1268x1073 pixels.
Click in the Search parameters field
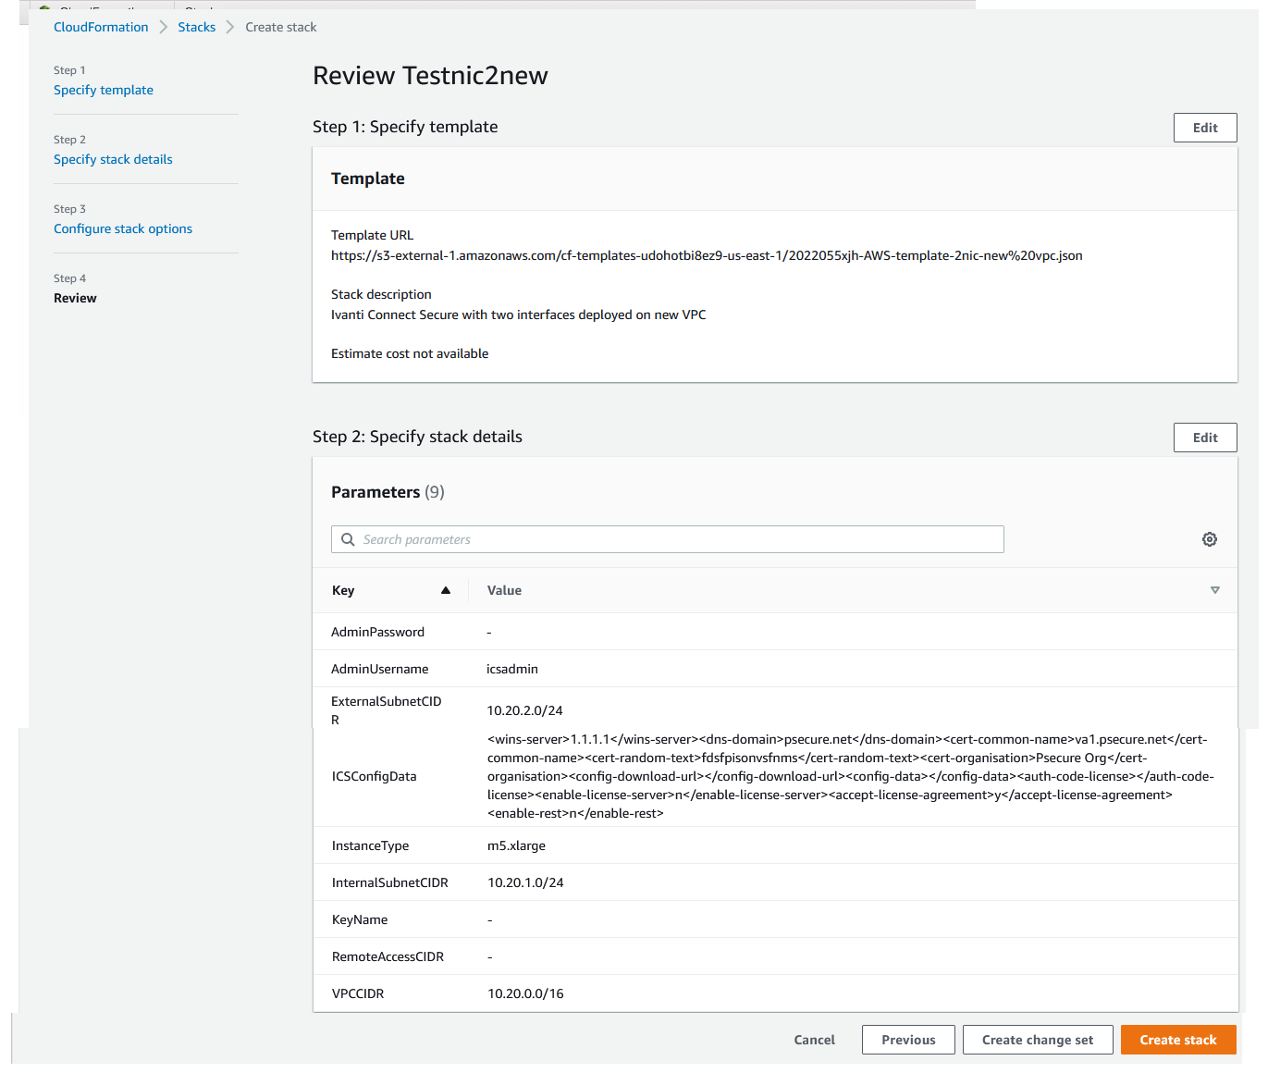[x=668, y=539]
